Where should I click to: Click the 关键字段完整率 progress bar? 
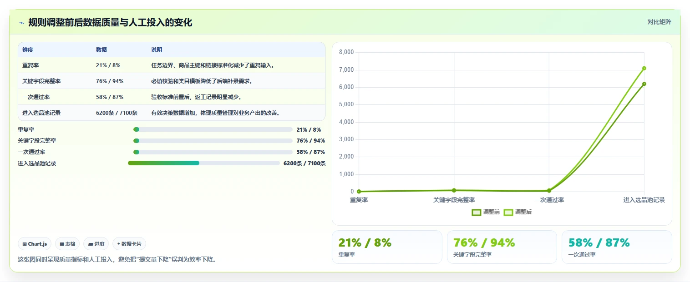point(213,141)
